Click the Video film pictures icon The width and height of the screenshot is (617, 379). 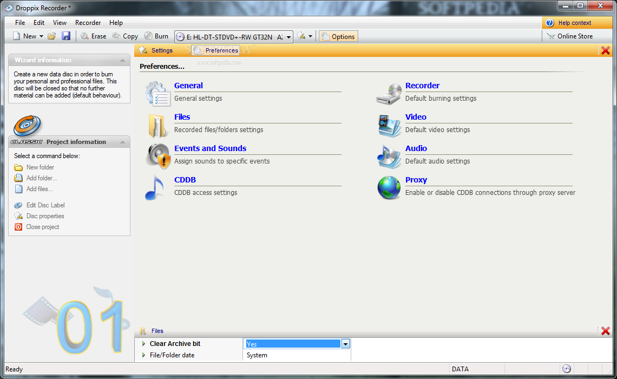click(389, 126)
